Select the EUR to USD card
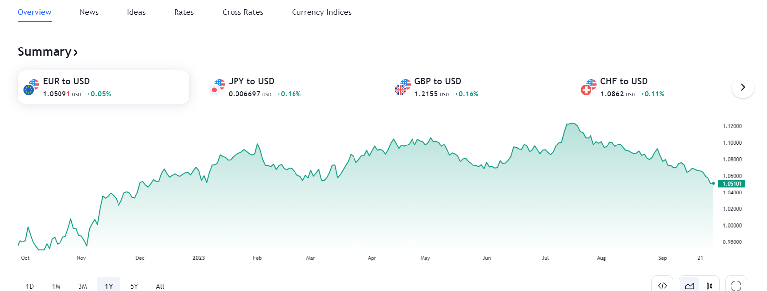Screen dimensions: 767x291 [104, 87]
